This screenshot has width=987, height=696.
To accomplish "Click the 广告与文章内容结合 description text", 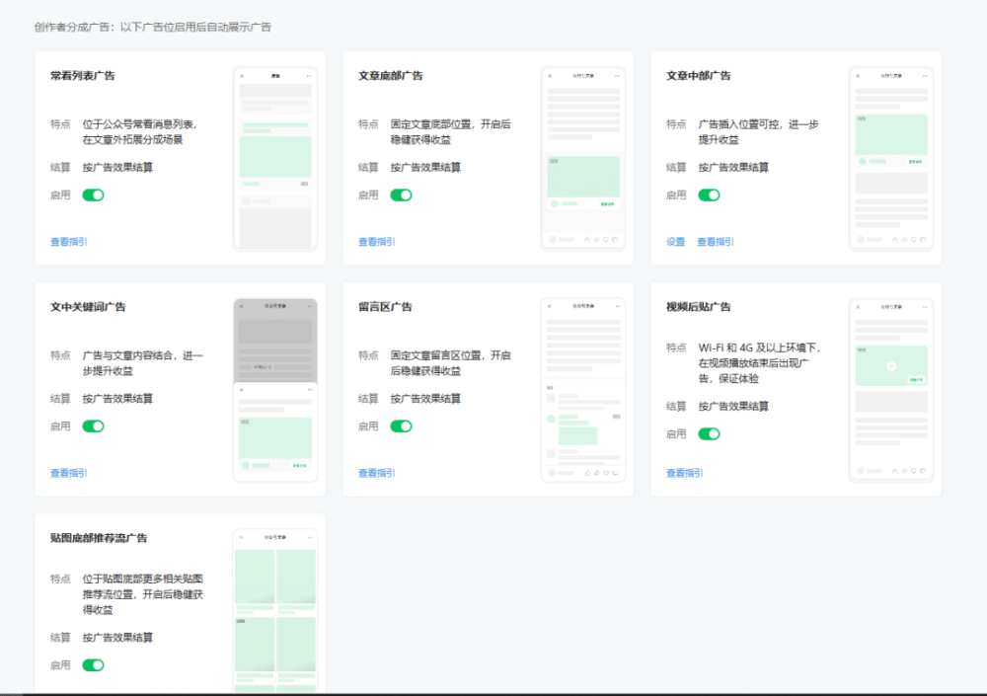I will click(x=143, y=362).
